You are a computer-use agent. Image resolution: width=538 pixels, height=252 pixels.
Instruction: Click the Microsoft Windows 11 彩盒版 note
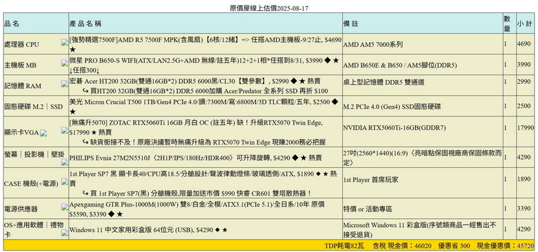click(x=419, y=230)
